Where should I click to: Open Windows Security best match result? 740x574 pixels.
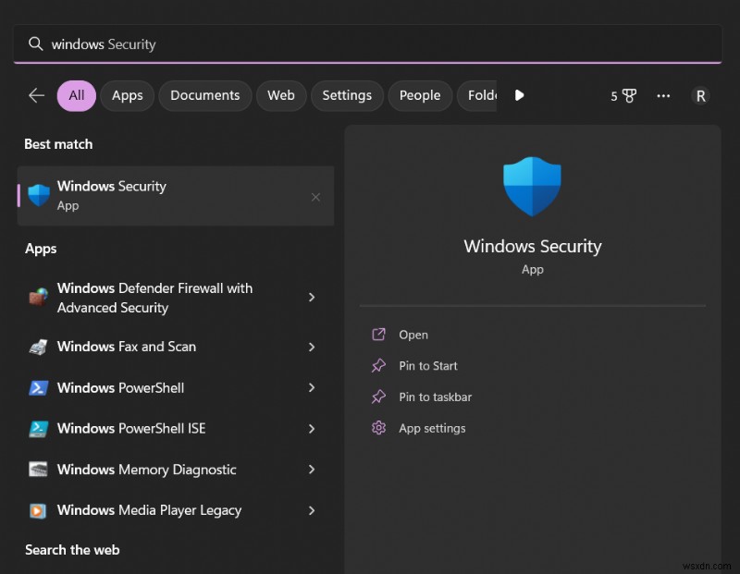tap(176, 196)
